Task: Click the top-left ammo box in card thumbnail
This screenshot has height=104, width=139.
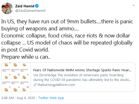Action: tap(7, 65)
